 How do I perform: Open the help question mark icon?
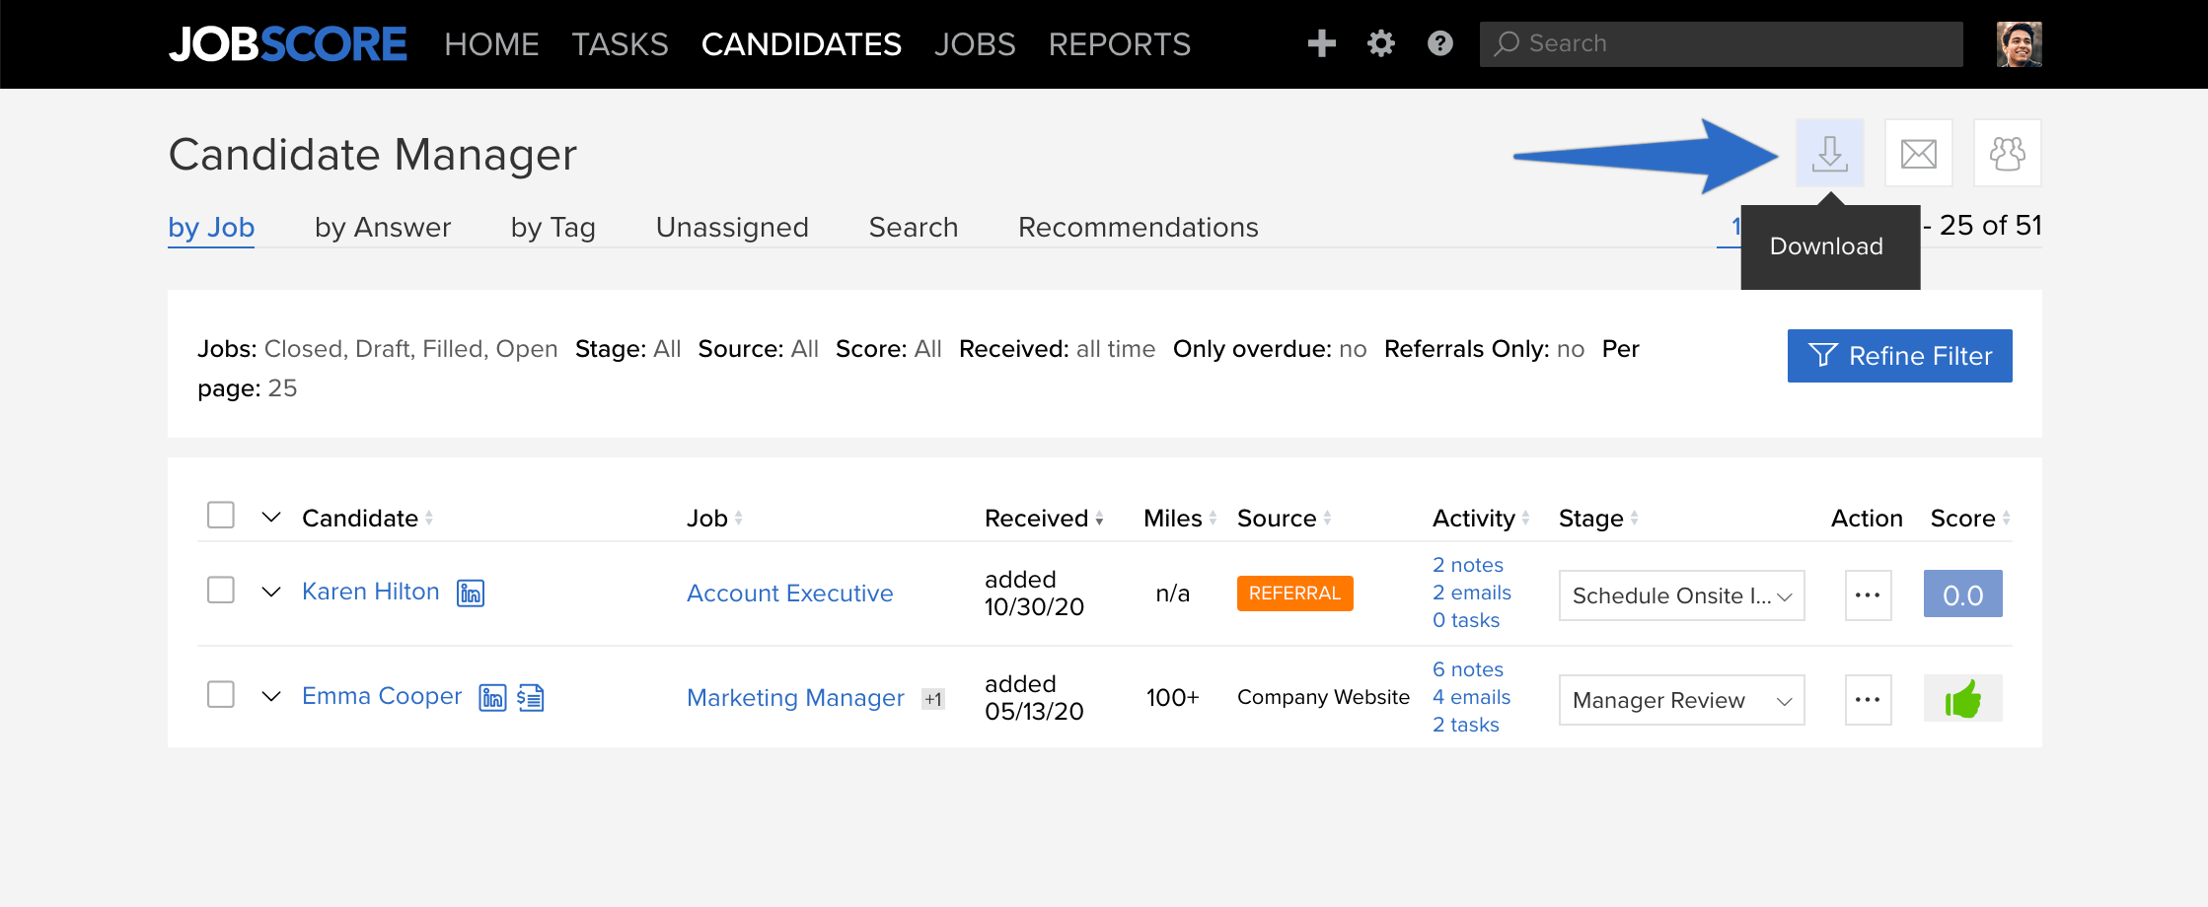pyautogui.click(x=1439, y=43)
